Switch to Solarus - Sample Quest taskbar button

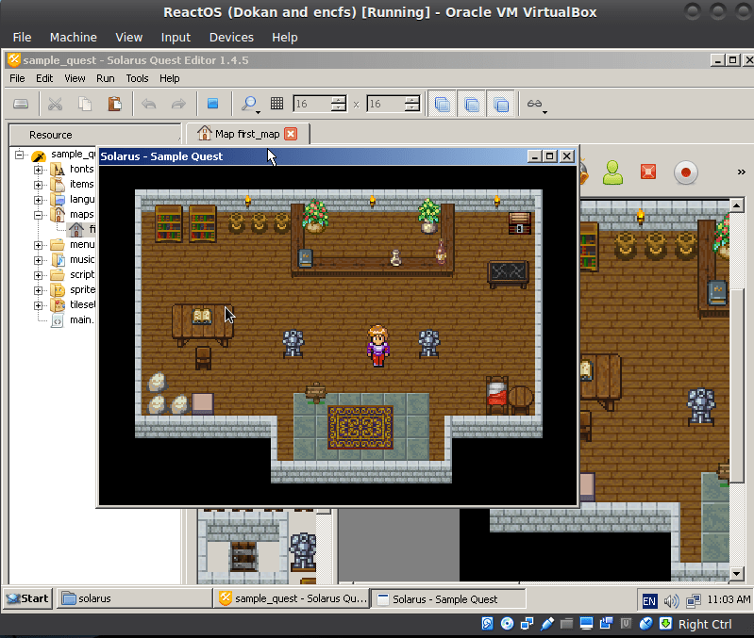[x=448, y=599]
